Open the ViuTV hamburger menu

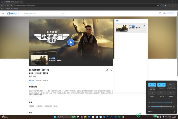3,13
